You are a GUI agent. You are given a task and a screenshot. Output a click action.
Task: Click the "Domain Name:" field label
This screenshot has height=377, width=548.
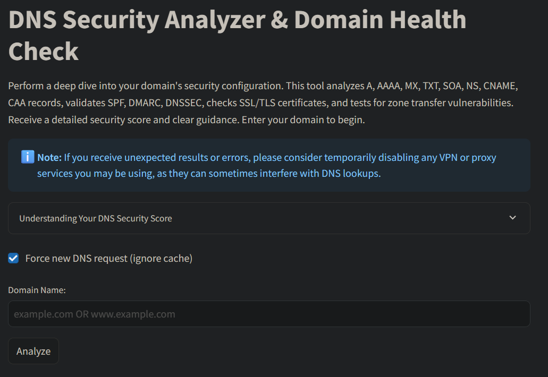click(37, 290)
